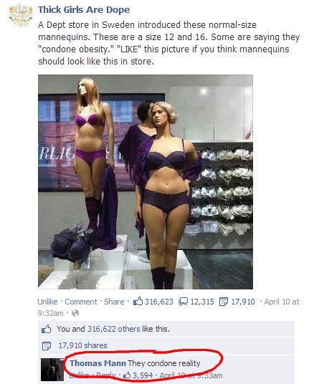Image resolution: width=319 pixels, height=384 pixels.
Task: Click the 12,315 comments count
Action: (x=202, y=302)
